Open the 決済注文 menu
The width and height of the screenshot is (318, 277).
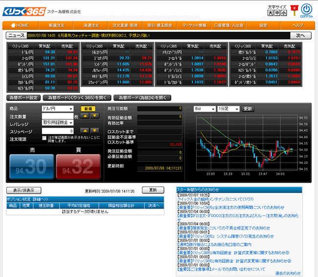pyautogui.click(x=91, y=25)
